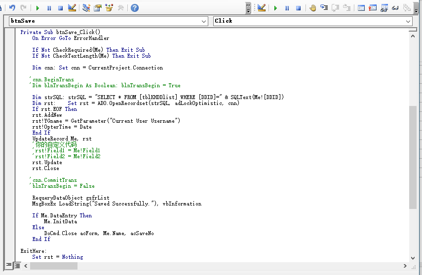The image size is (422, 275).
Task: Click the 'If Not CheckRequired(Me)' line
Action: (x=88, y=50)
